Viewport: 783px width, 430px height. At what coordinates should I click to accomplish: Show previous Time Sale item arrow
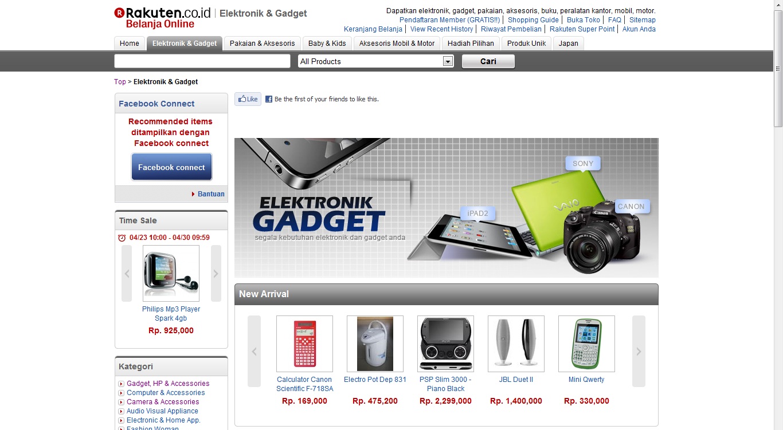(127, 274)
